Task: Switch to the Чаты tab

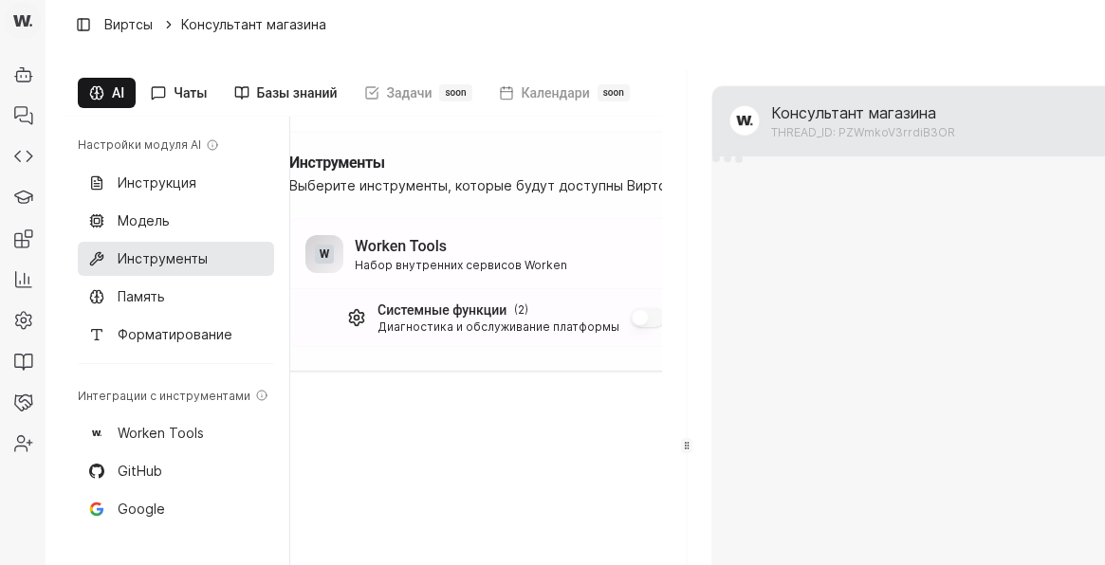Action: click(x=178, y=93)
